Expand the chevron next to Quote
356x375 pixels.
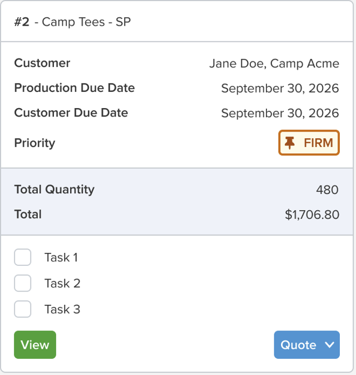tap(329, 345)
